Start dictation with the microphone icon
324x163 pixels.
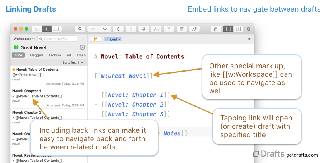[143, 29]
